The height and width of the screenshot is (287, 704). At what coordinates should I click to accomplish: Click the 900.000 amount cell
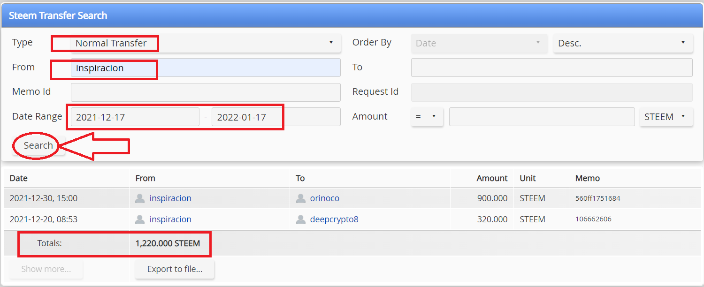tap(492, 198)
